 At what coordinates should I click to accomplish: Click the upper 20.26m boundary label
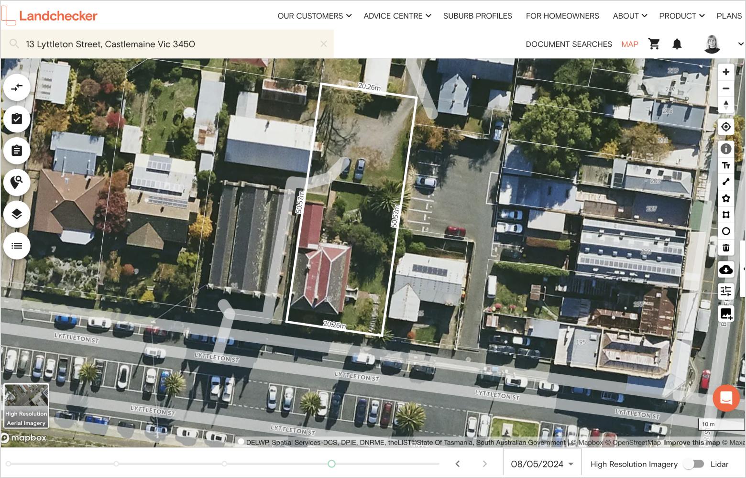(x=370, y=87)
